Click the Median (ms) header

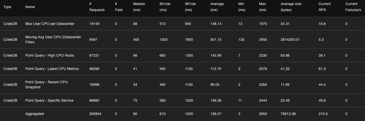139,7
